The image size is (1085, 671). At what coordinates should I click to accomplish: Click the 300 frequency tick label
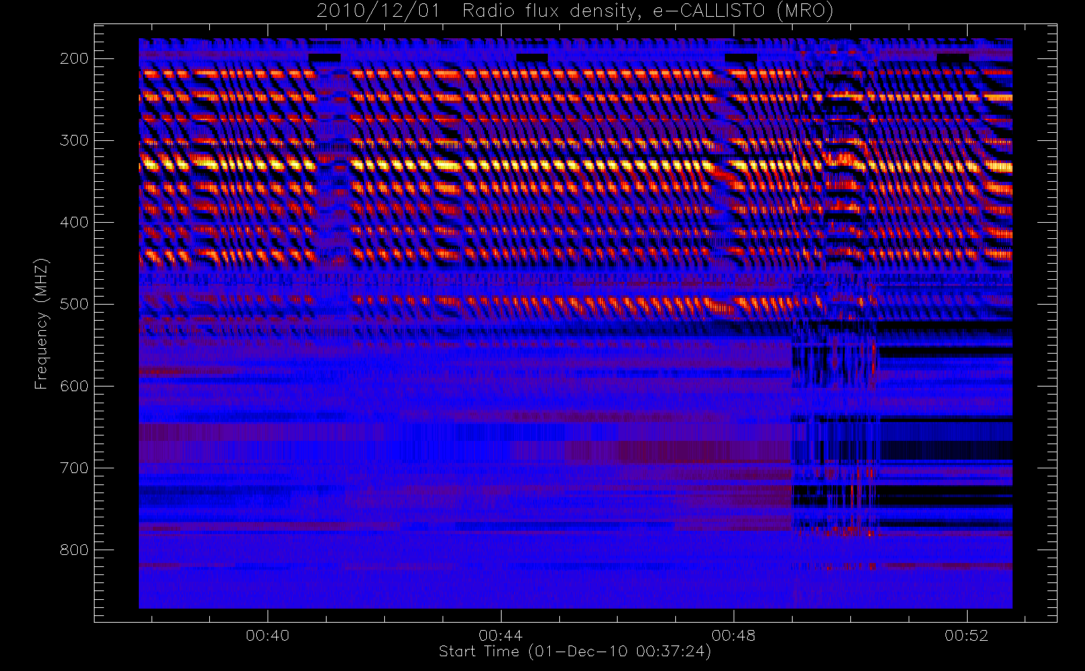point(74,140)
